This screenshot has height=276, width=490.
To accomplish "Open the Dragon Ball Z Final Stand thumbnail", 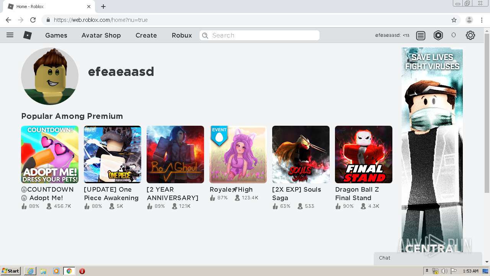I will coord(364,154).
